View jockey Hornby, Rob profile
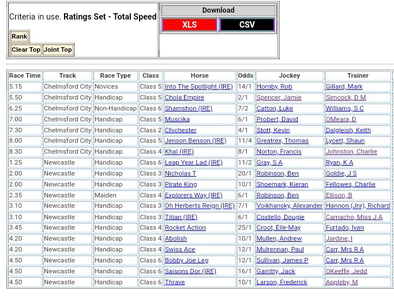 [274, 86]
